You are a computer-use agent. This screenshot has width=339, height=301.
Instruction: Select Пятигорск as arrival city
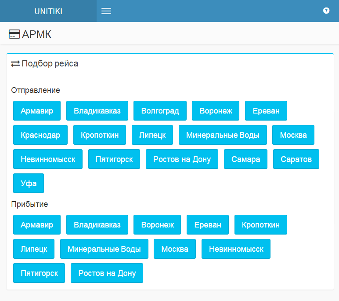(x=39, y=273)
